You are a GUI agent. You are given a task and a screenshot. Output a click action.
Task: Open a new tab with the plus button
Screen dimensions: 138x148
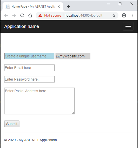(x=68, y=7)
